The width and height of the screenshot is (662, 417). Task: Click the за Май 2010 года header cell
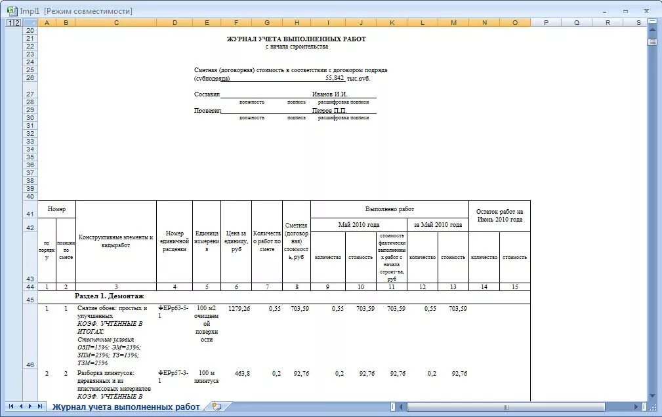click(438, 224)
